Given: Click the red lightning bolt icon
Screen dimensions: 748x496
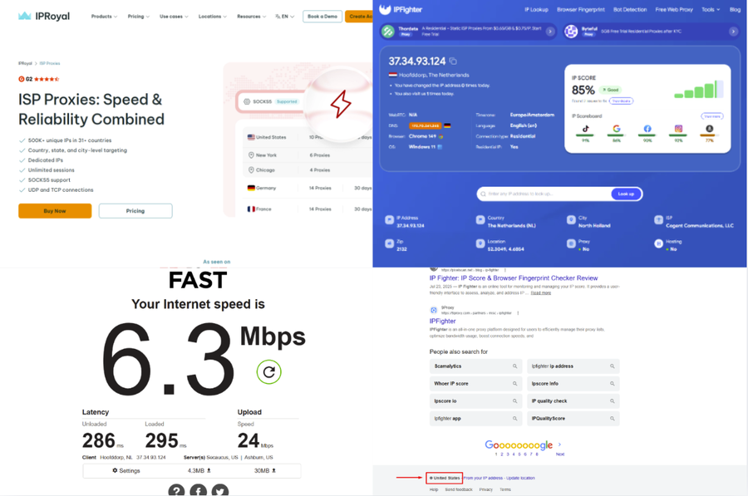Looking at the screenshot, I should [x=341, y=104].
